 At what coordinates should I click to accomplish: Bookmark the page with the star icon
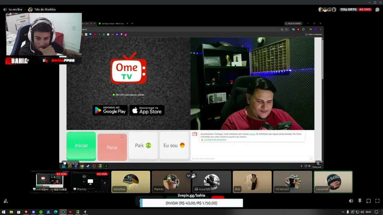tap(286, 29)
